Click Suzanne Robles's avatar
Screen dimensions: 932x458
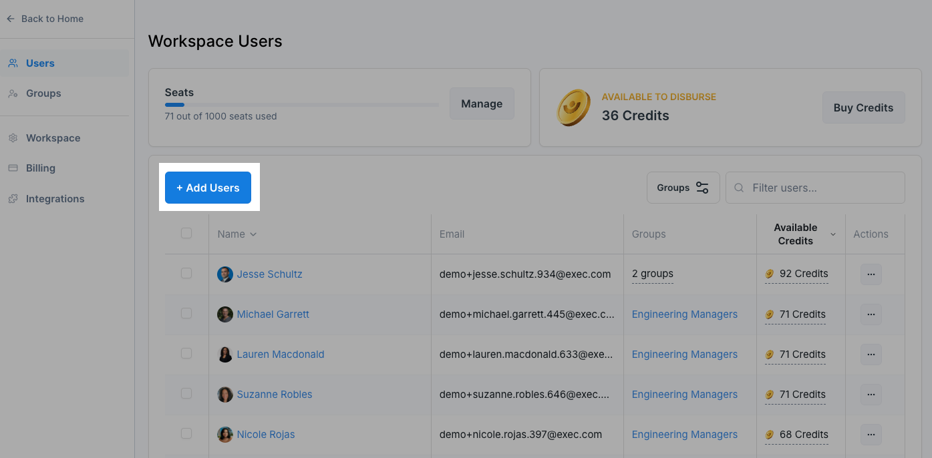coord(225,395)
